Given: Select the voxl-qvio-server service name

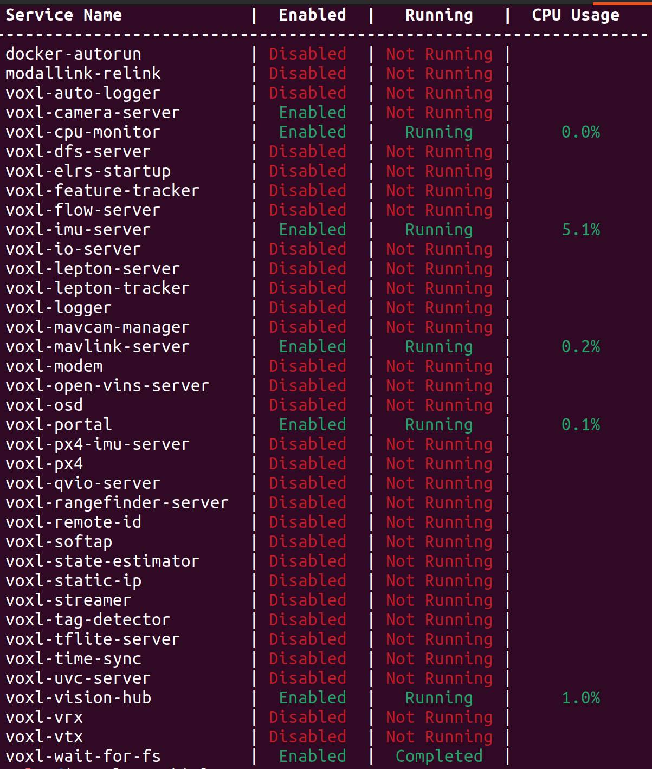Looking at the screenshot, I should pos(83,483).
